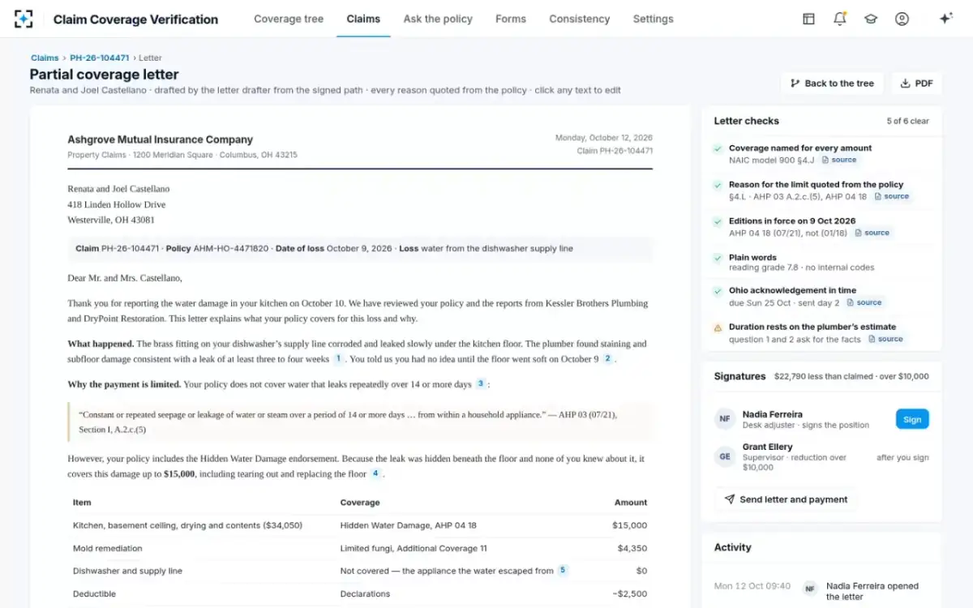Click footnote marker 3 in letter
The width and height of the screenshot is (973, 608).
[480, 383]
